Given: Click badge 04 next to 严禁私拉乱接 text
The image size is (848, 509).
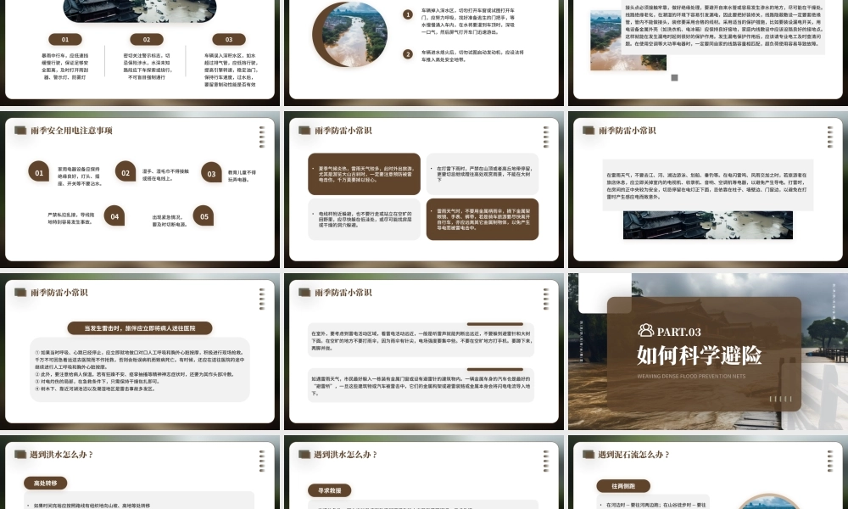Looking at the screenshot, I should click(114, 215).
